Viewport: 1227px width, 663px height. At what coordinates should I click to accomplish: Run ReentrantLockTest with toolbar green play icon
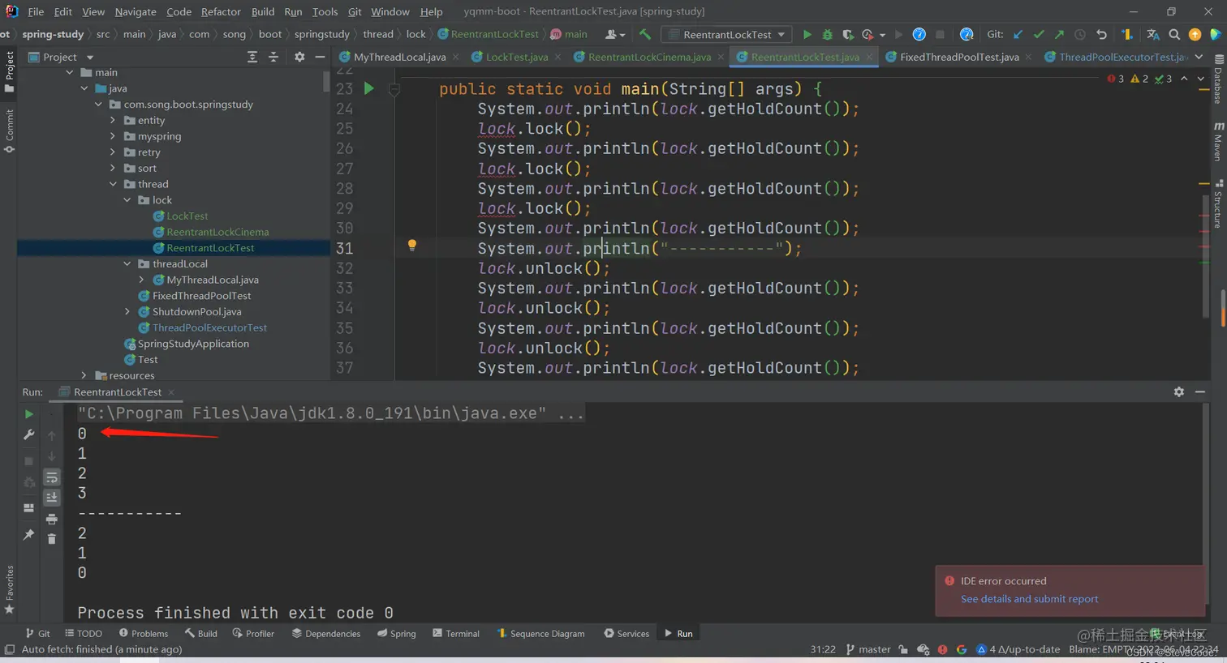[x=807, y=35]
